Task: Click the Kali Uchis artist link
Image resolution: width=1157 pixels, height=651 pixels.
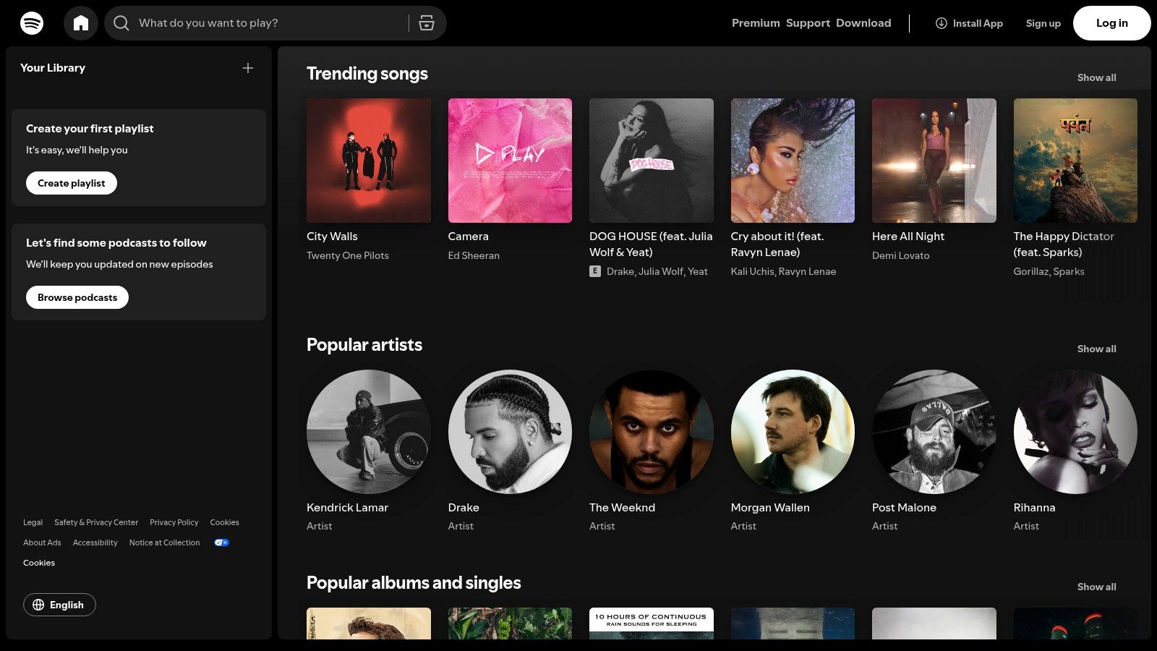Action: (x=752, y=271)
